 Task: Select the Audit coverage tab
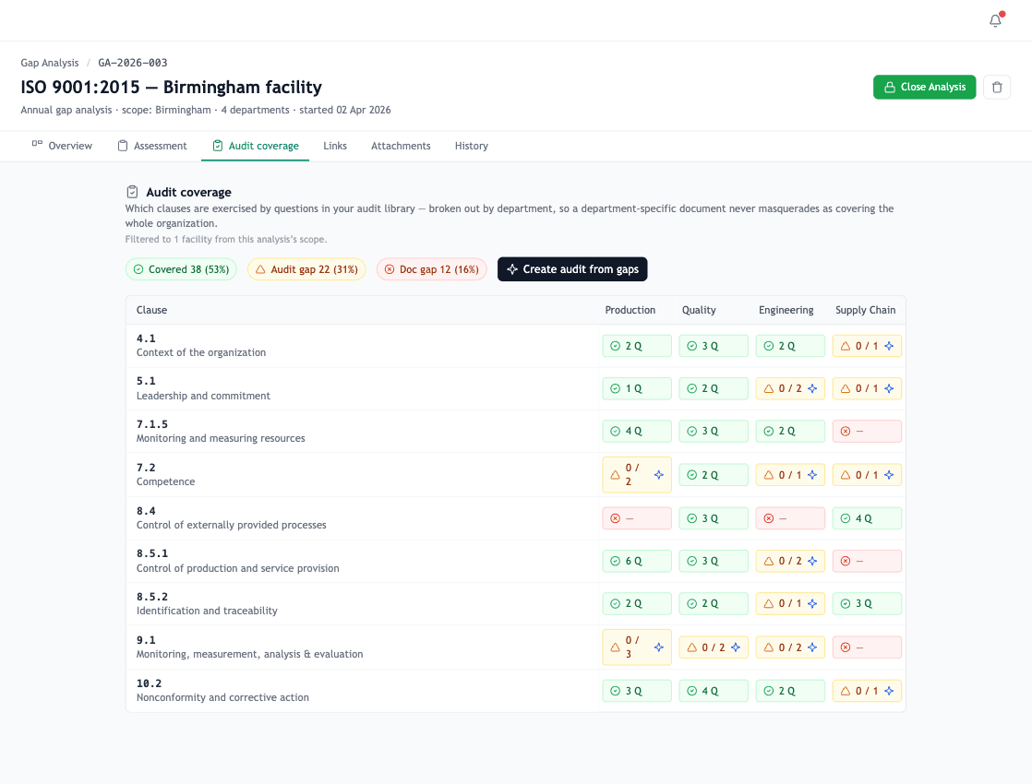coord(256,146)
